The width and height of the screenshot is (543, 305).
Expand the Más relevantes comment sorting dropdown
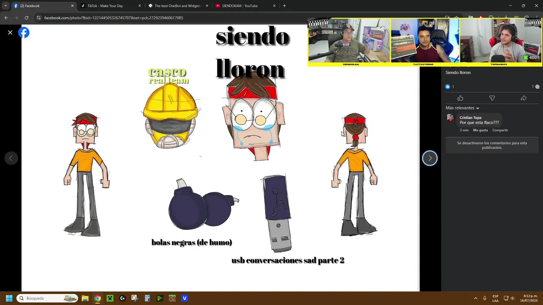click(x=462, y=108)
